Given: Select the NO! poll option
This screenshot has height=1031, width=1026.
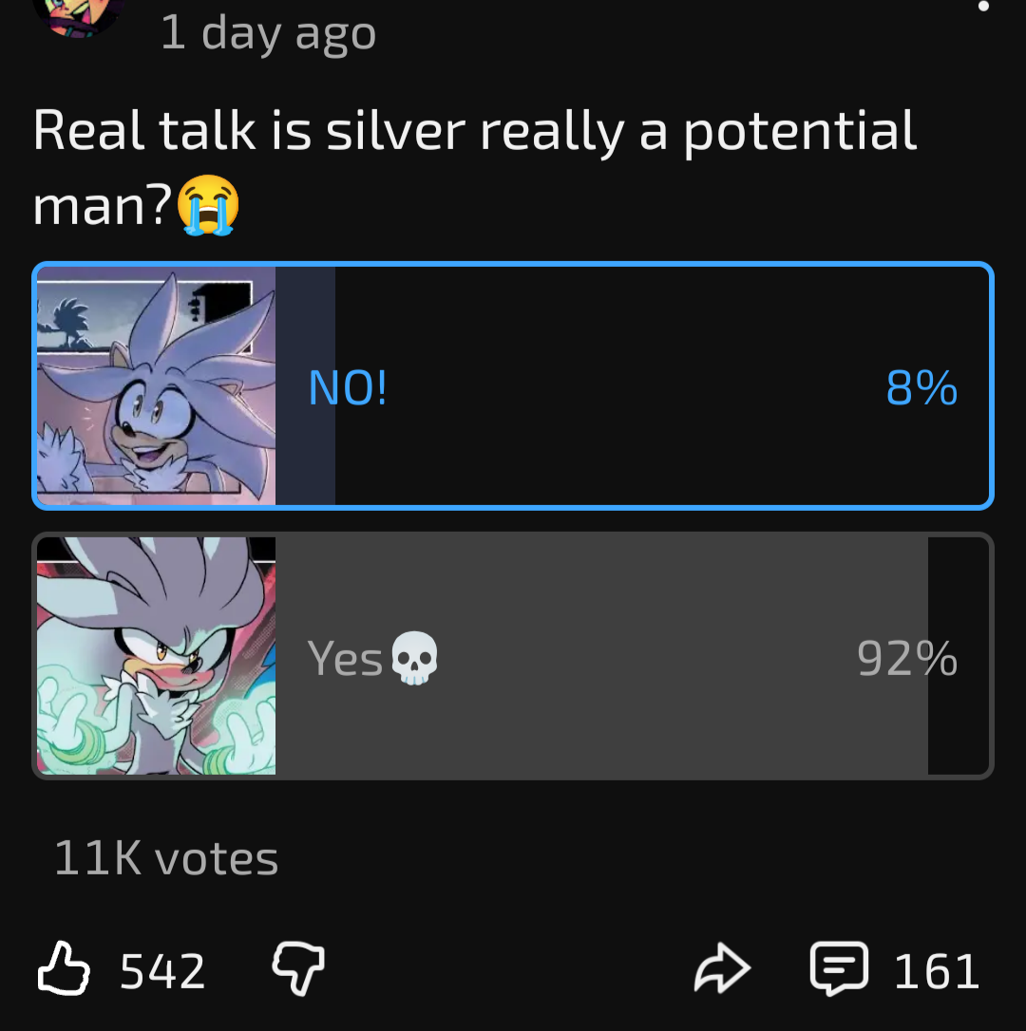Looking at the screenshot, I should tap(513, 386).
